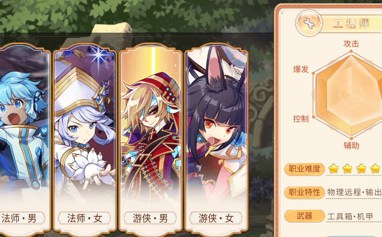Click the 控制 label on radar chart

[x=301, y=119]
